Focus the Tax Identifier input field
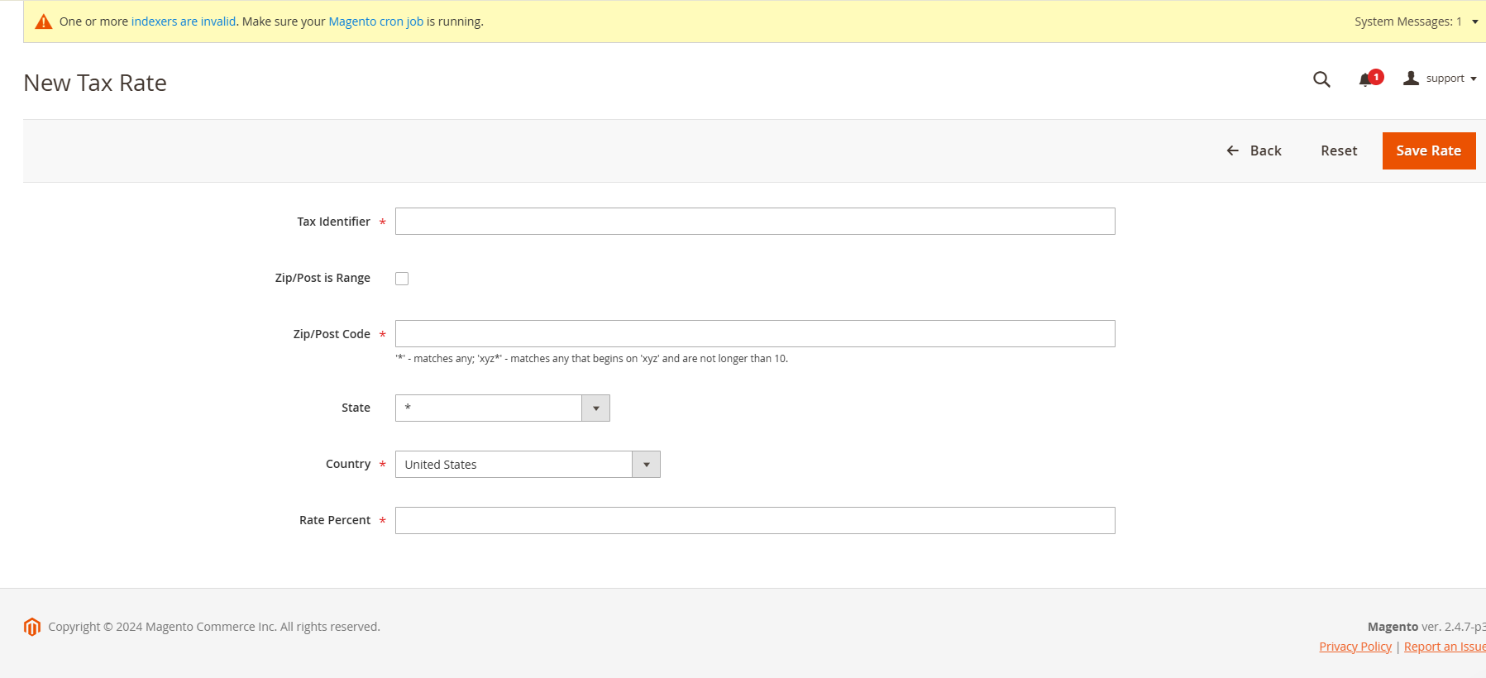Viewport: 1486px width, 678px height. 754,222
